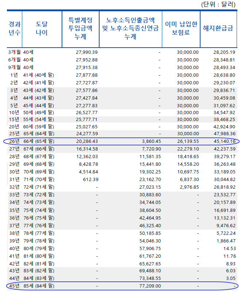Select the value 45,140.16

point(225,141)
